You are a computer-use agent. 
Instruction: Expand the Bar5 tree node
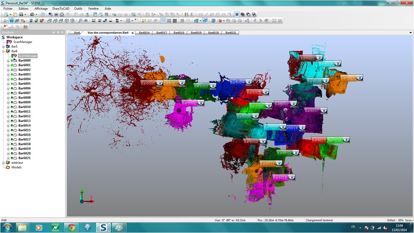[3, 46]
